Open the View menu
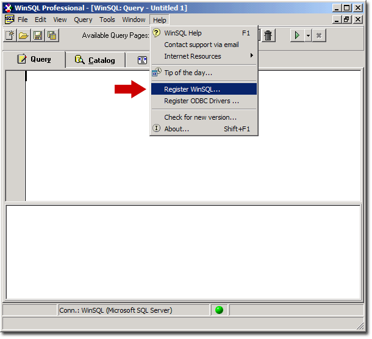 pos(60,20)
